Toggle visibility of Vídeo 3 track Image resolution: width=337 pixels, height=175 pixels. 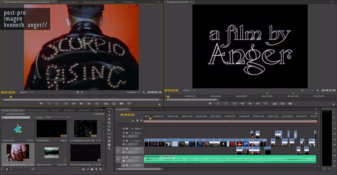[123, 133]
